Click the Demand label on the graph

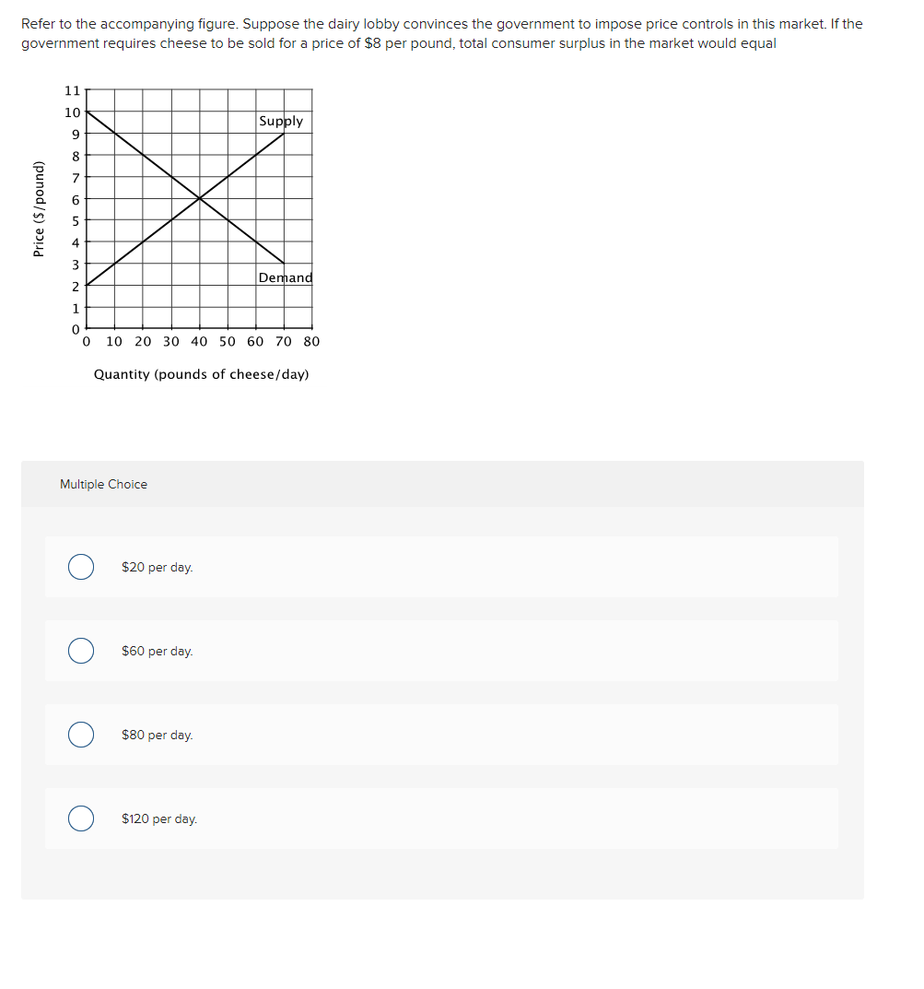coord(284,277)
